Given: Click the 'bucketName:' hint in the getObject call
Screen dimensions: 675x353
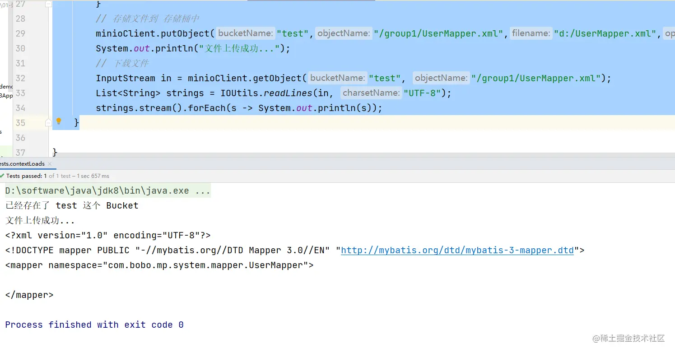Looking at the screenshot, I should click(338, 78).
